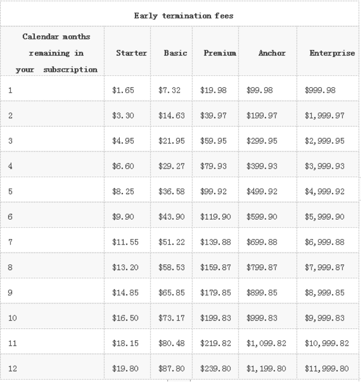Select the $159.87 Premium fee cell

(x=215, y=268)
